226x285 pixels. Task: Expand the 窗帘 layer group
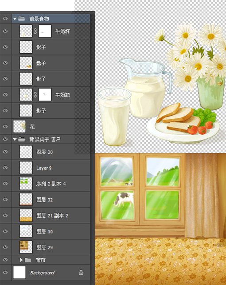coord(21,260)
